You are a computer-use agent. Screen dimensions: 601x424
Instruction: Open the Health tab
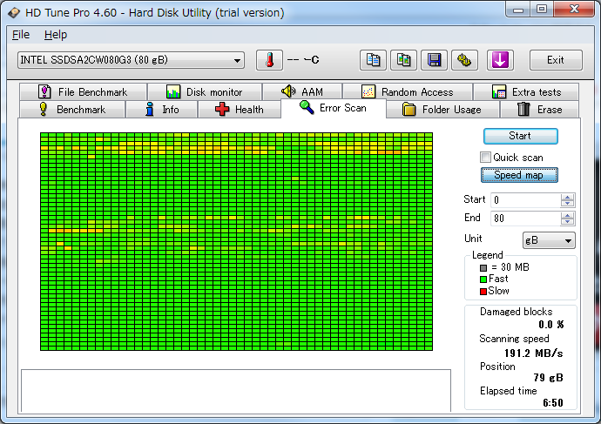click(240, 110)
